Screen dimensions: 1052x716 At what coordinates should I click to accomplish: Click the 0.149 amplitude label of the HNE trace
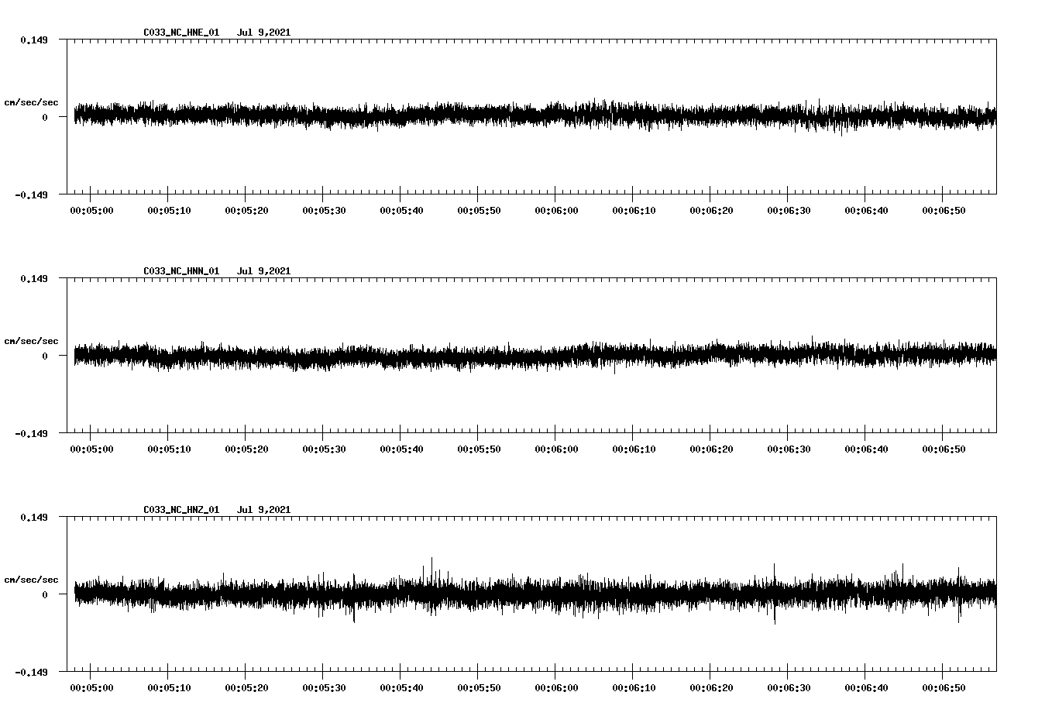pyautogui.click(x=34, y=39)
